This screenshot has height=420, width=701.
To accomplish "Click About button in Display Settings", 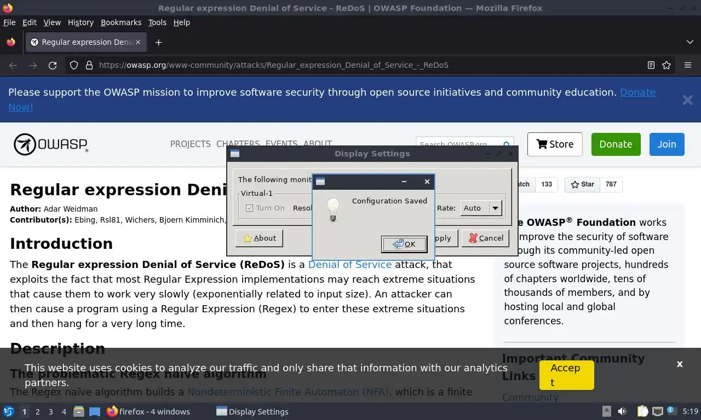I will click(259, 238).
